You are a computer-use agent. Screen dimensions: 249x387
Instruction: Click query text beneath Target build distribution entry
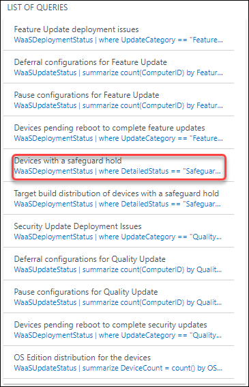tap(117, 204)
